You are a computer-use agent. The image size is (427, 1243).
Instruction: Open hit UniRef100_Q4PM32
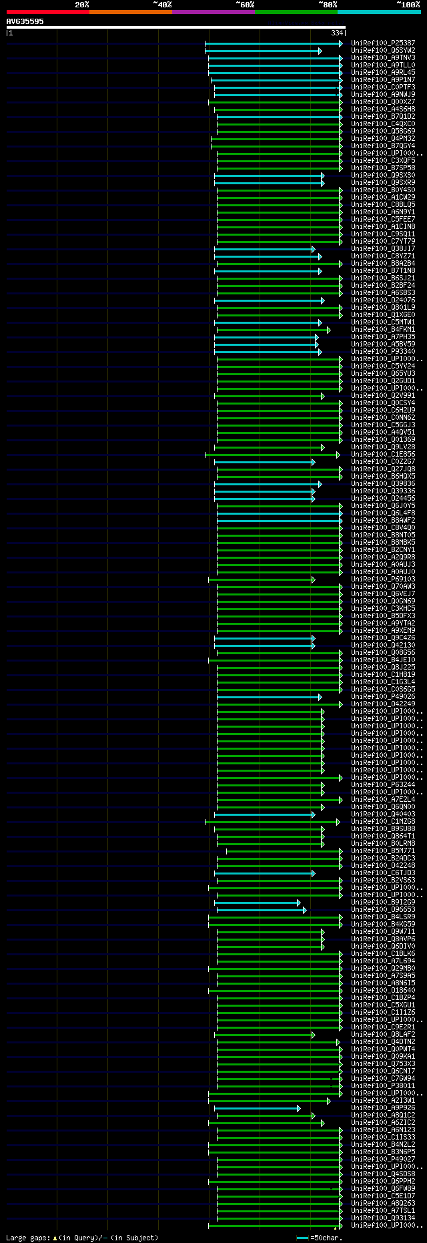(383, 139)
